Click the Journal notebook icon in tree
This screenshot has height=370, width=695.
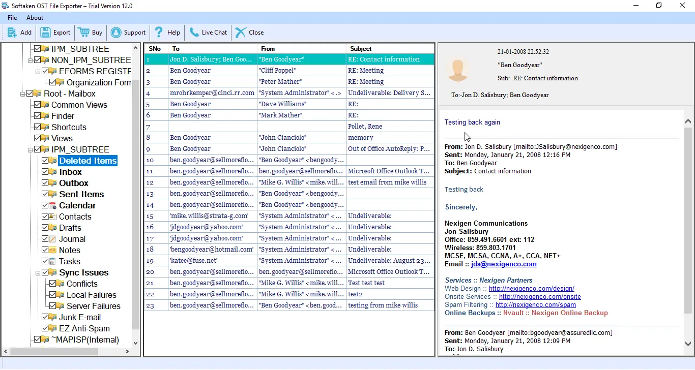[x=53, y=239]
